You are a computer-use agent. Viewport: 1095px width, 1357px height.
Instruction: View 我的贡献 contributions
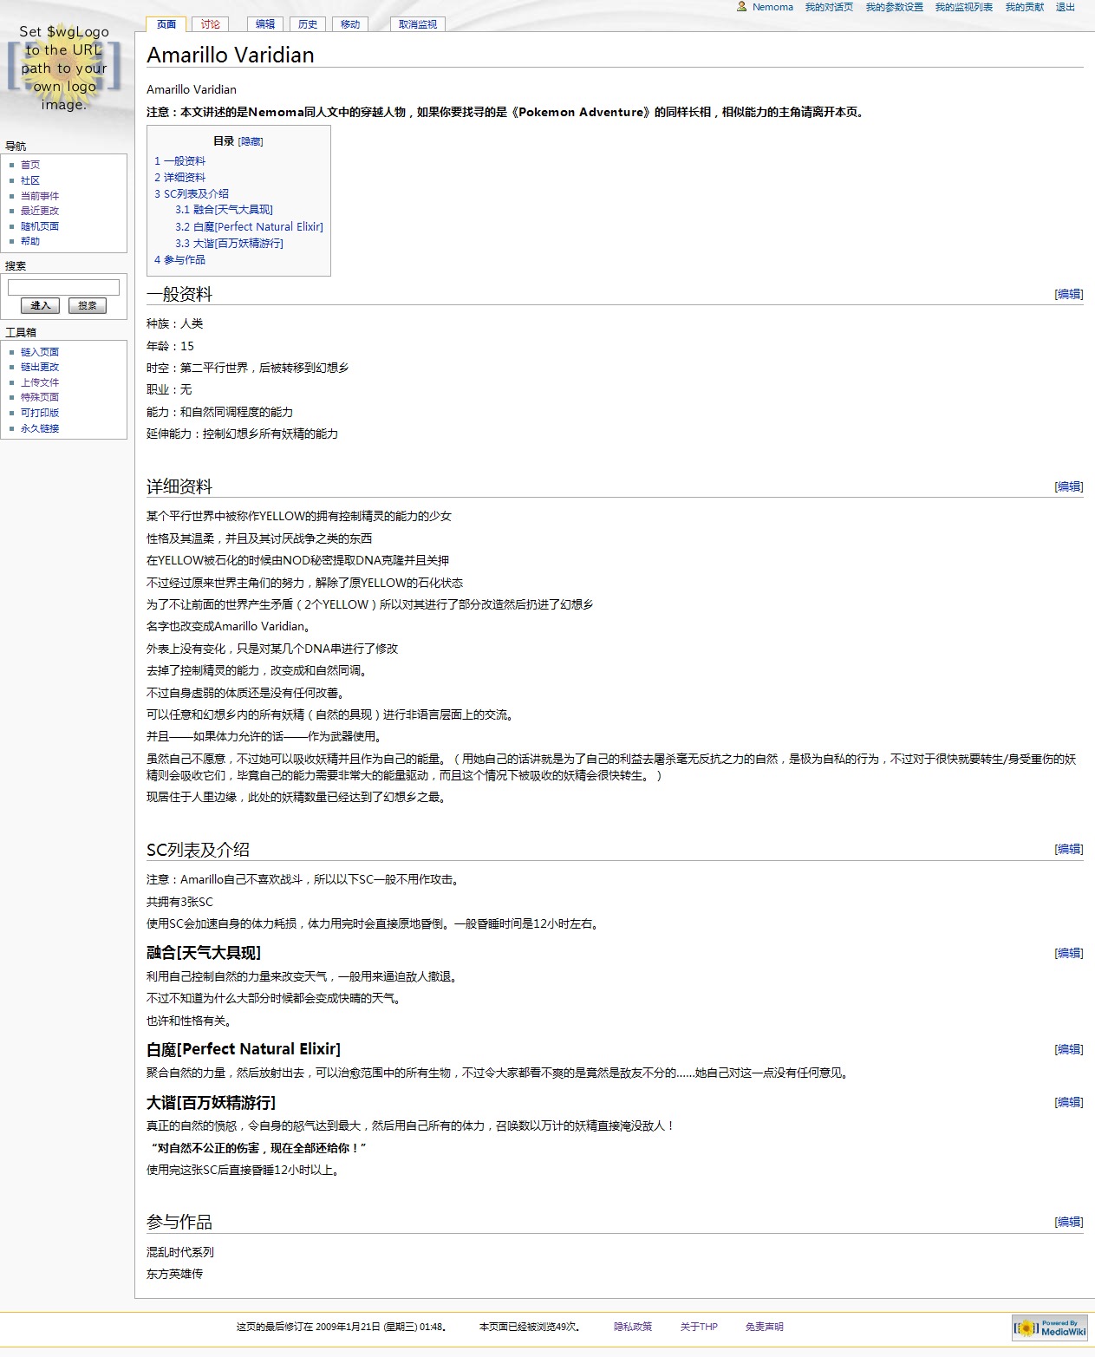click(x=1025, y=7)
